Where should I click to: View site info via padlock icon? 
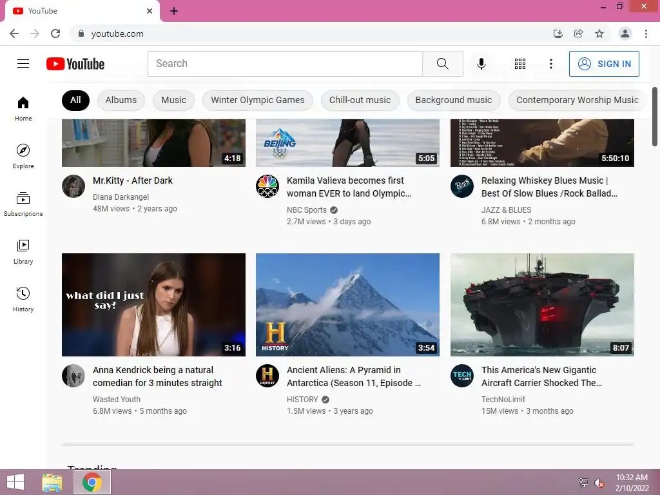(81, 34)
